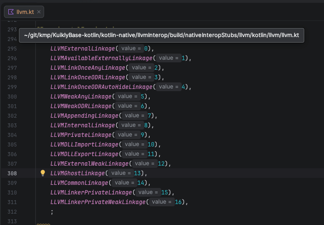Click LLVMLinkerPrivateWeakLinkage enum entry
Viewport: 324px width, 225px height.
[x=98, y=202]
